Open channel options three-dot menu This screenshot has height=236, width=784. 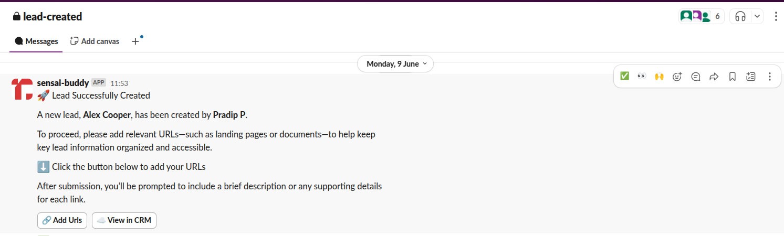(x=776, y=16)
